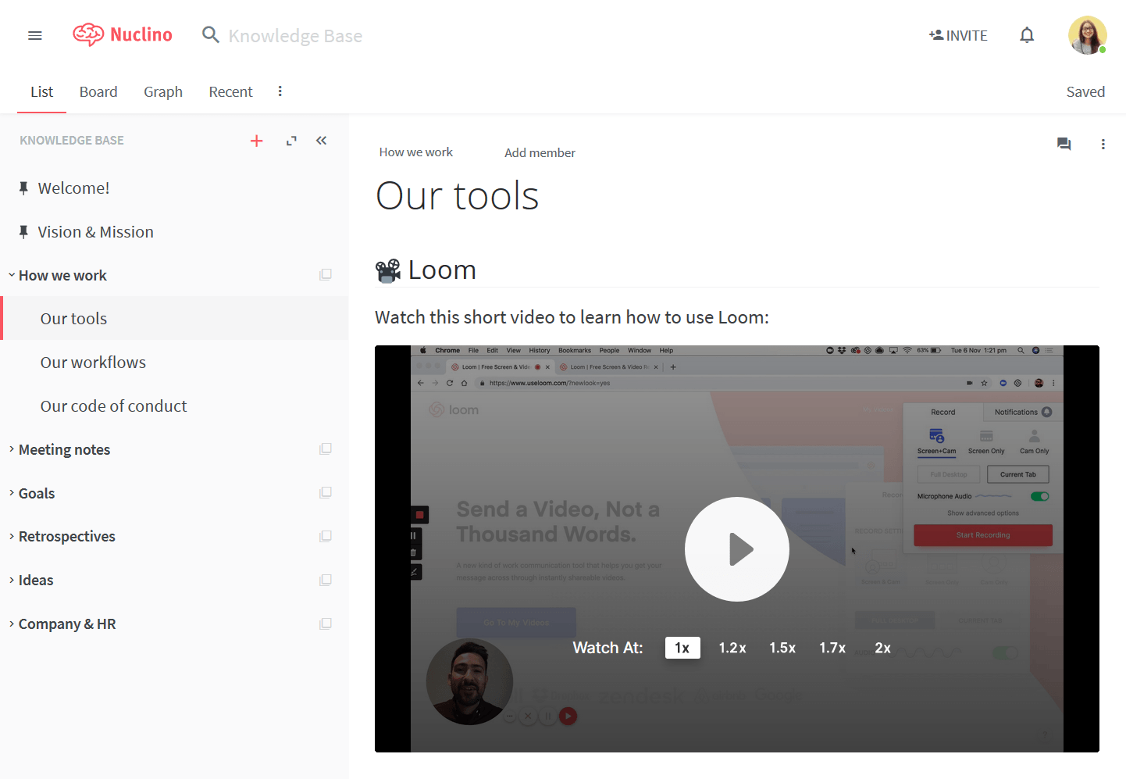Switch to the Board tab

pyautogui.click(x=98, y=92)
